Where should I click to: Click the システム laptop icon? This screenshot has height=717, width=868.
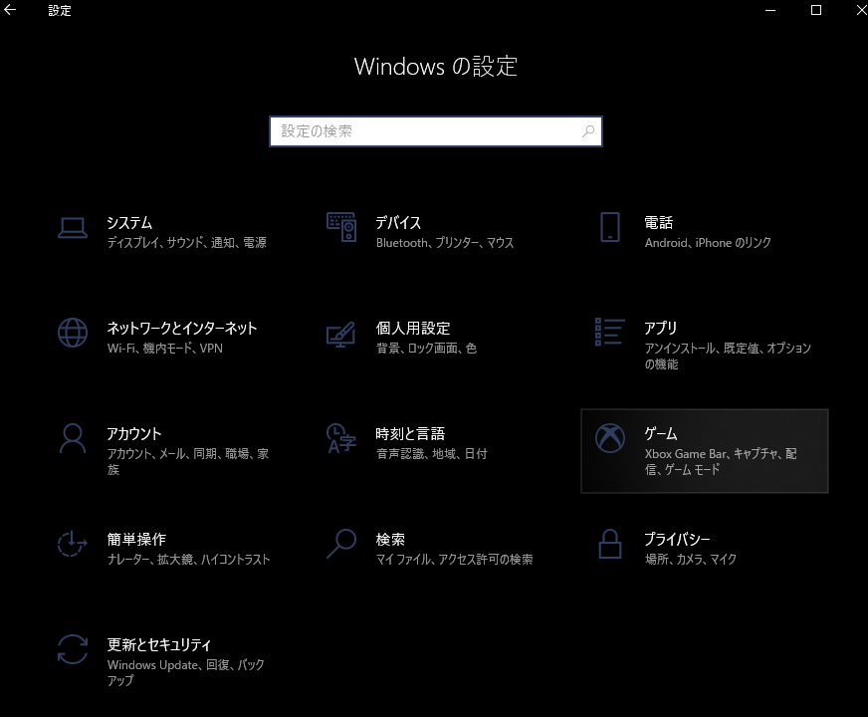point(73,228)
